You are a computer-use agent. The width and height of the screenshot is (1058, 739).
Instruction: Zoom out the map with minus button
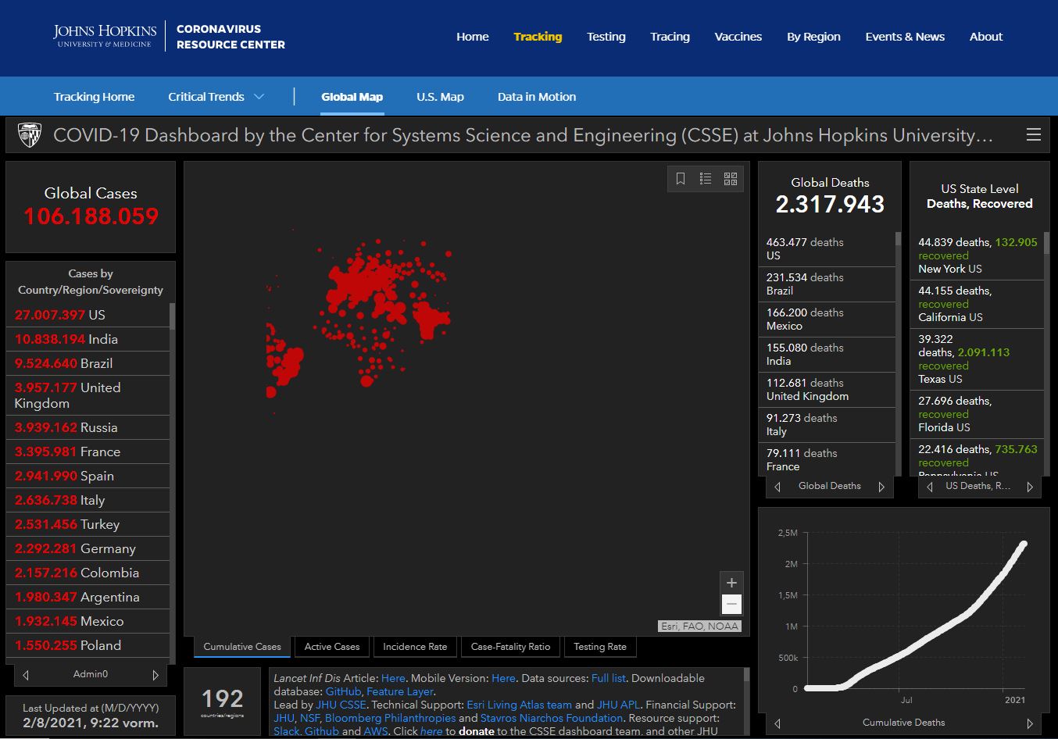coord(731,604)
